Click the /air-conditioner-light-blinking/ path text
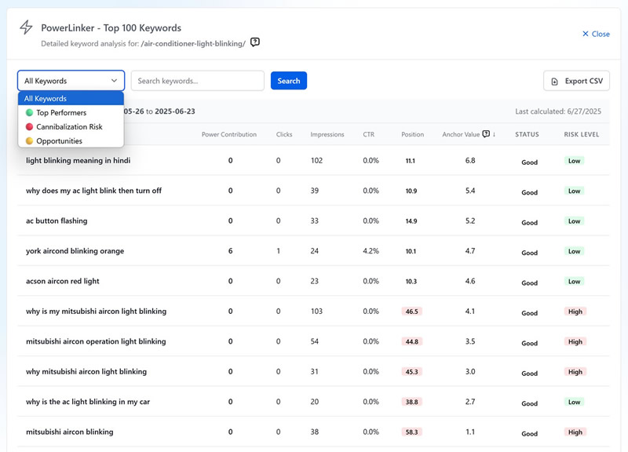 pos(193,44)
